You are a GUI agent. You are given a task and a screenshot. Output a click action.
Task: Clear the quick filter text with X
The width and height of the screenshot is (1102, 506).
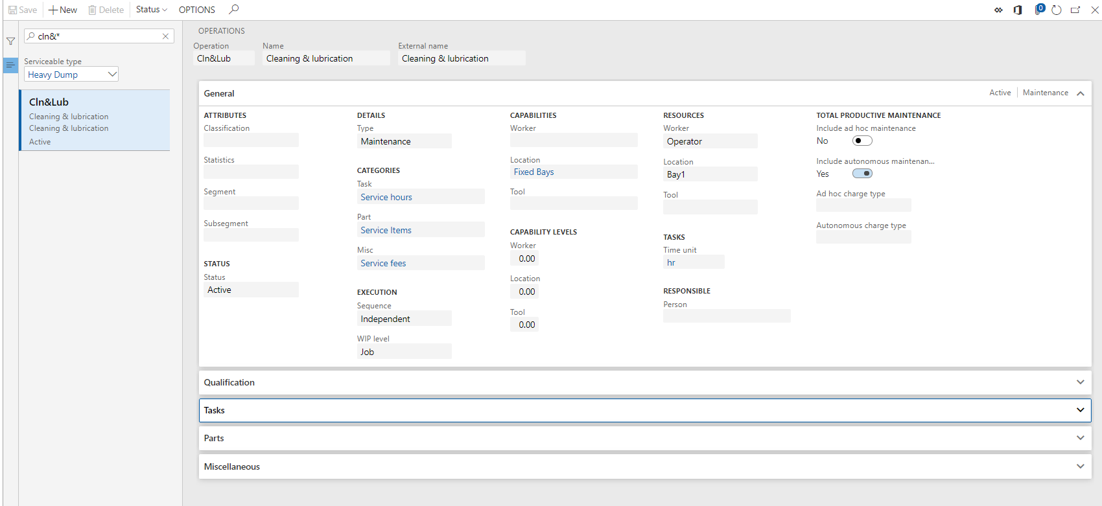pyautogui.click(x=165, y=36)
